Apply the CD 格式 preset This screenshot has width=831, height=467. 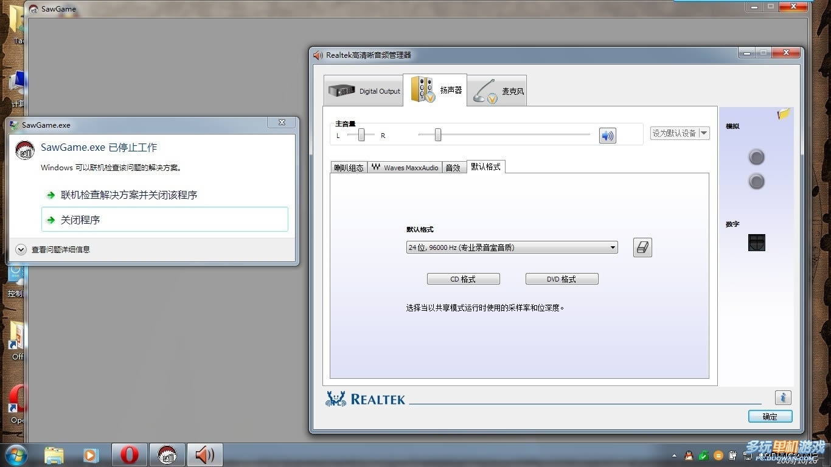pyautogui.click(x=464, y=279)
